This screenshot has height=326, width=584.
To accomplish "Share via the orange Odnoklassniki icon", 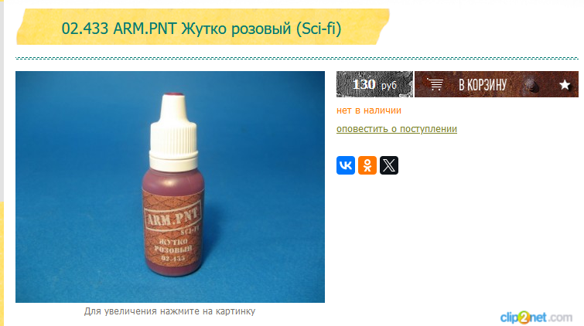I will 367,165.
